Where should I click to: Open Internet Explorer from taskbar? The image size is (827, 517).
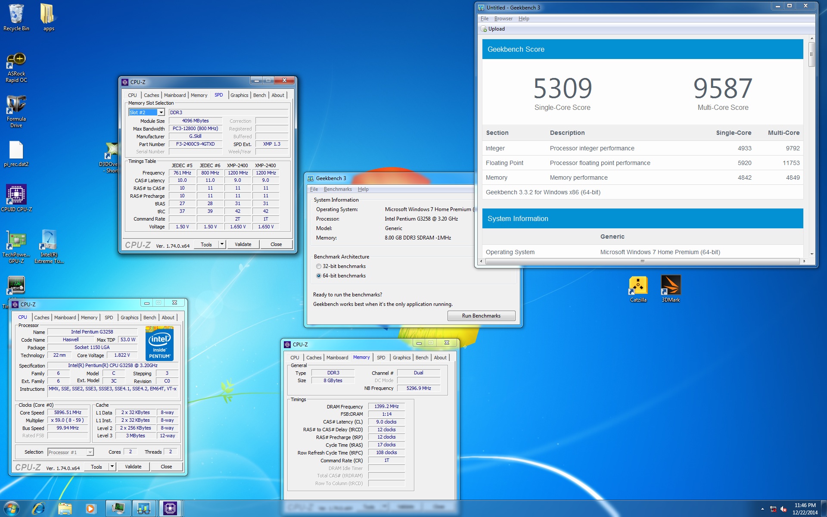(x=38, y=508)
